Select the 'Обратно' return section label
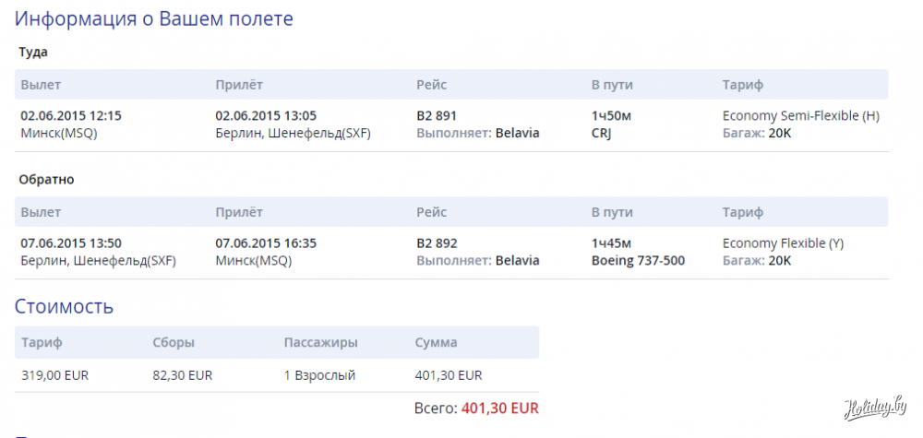Screen dimensions: 923x438 (46, 180)
